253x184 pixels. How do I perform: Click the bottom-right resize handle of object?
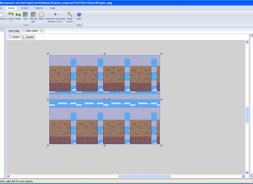[x=161, y=146]
